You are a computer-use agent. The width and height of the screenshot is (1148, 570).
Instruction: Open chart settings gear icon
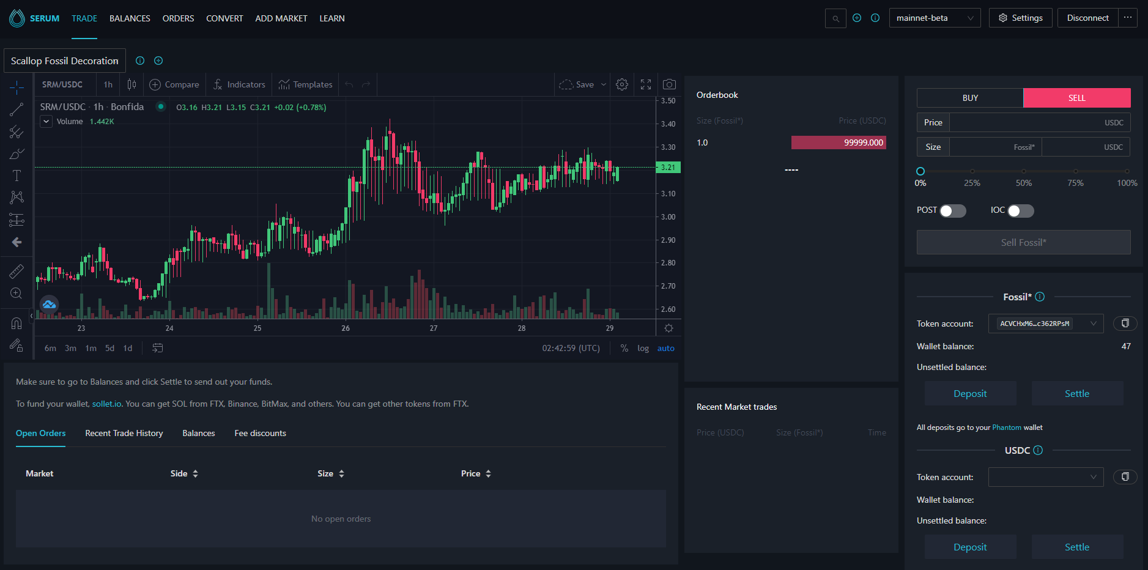pyautogui.click(x=622, y=84)
